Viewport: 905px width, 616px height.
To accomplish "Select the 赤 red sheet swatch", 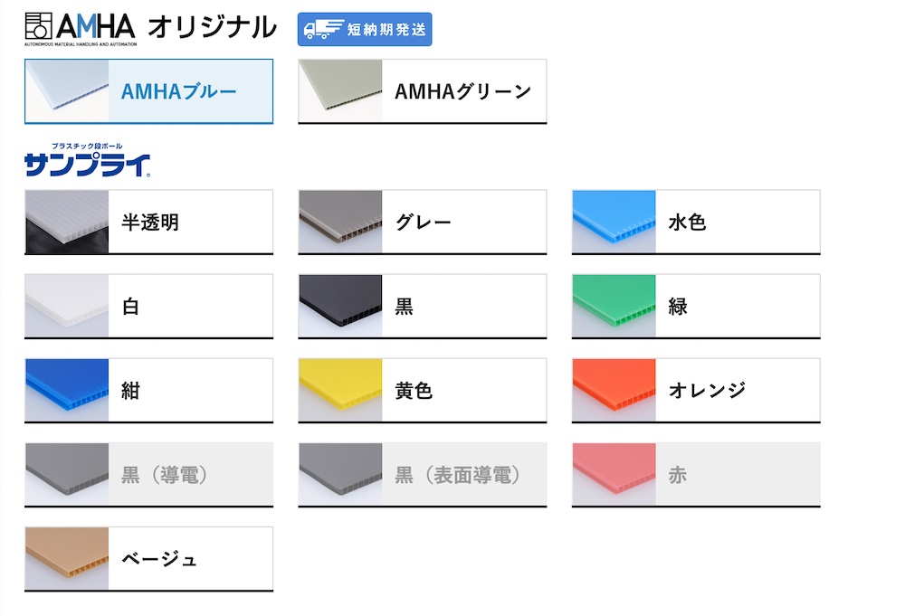I will point(614,475).
